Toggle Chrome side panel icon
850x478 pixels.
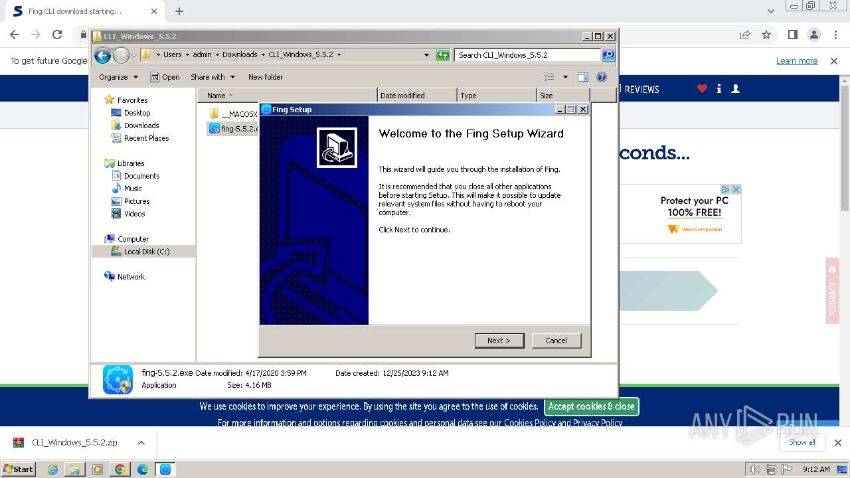click(792, 35)
